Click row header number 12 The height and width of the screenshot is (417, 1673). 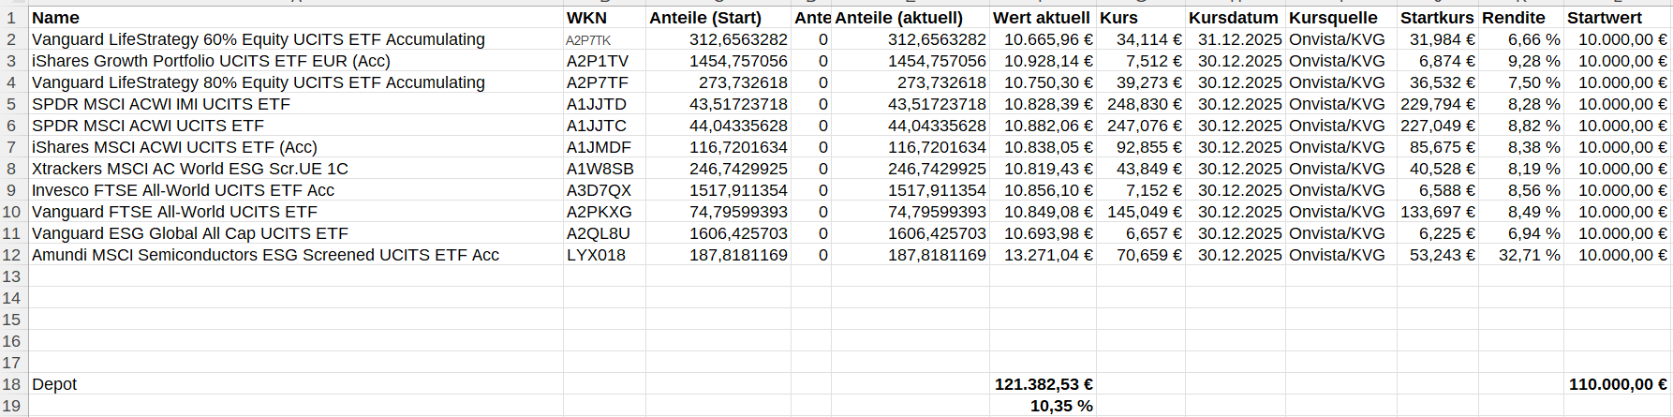[x=12, y=255]
